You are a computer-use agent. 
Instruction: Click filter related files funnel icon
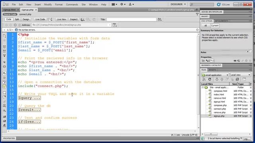(197, 14)
